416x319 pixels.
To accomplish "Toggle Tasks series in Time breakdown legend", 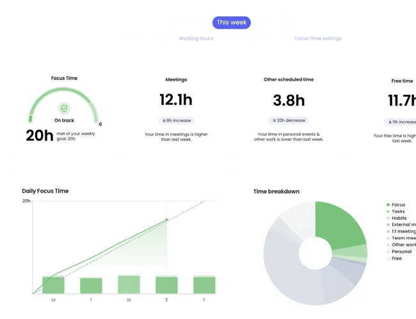I will pyautogui.click(x=397, y=211).
